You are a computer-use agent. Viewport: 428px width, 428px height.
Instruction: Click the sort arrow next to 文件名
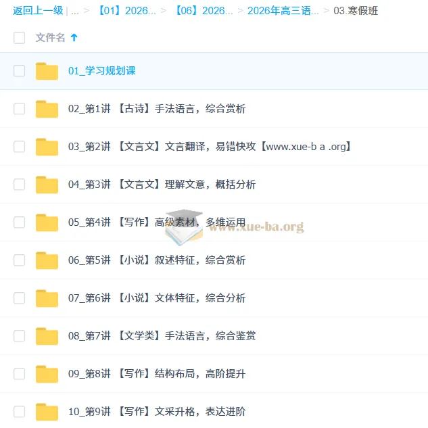coord(74,37)
